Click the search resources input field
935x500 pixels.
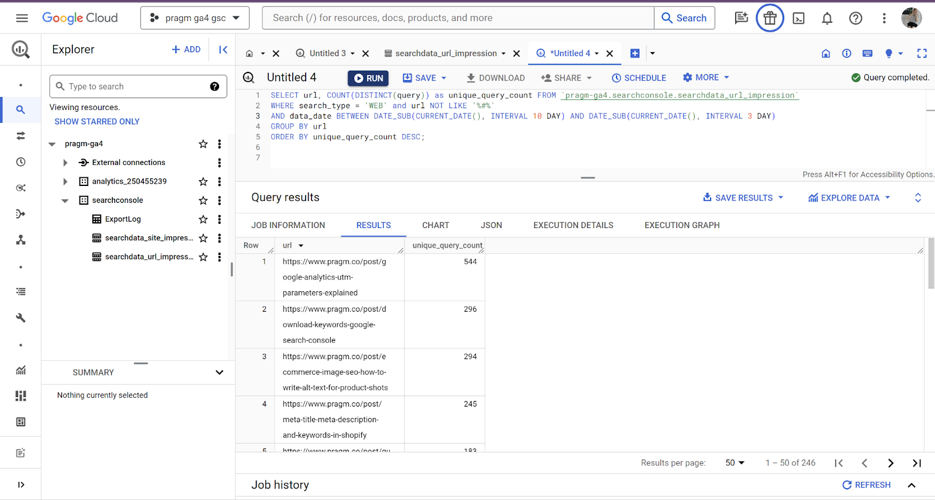point(138,87)
